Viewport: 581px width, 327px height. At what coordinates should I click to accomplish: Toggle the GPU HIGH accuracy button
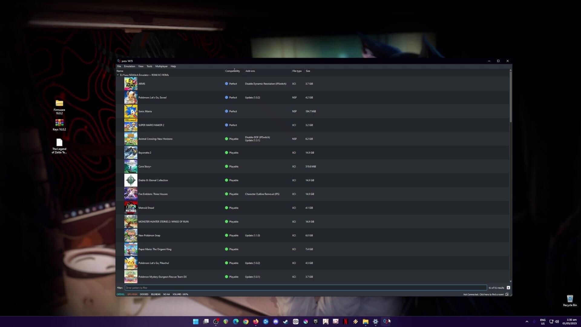coord(132,294)
